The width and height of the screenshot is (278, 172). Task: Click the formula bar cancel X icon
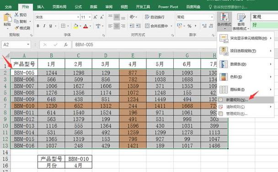(x=45, y=45)
